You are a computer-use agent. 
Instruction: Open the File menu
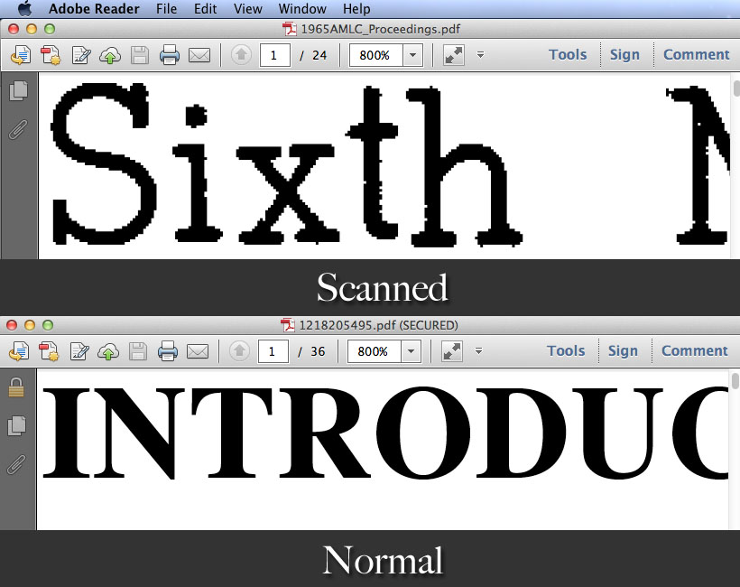click(x=167, y=8)
